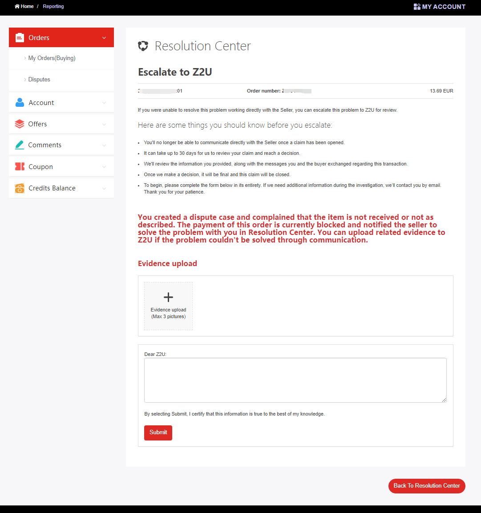481x513 pixels.
Task: Click the Comments pencil icon
Action: (x=20, y=145)
